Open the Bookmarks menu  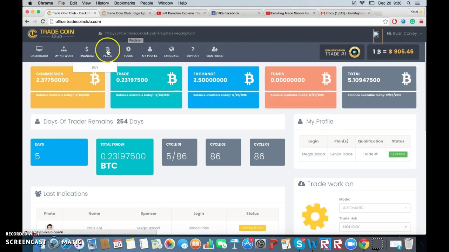click(x=125, y=3)
